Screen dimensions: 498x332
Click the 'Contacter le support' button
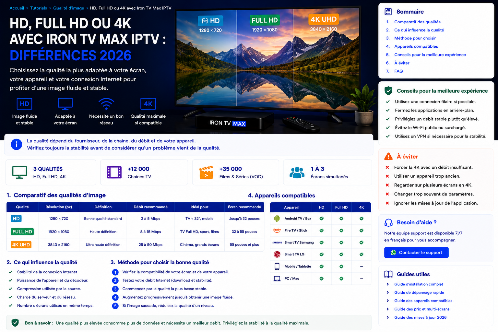416,253
